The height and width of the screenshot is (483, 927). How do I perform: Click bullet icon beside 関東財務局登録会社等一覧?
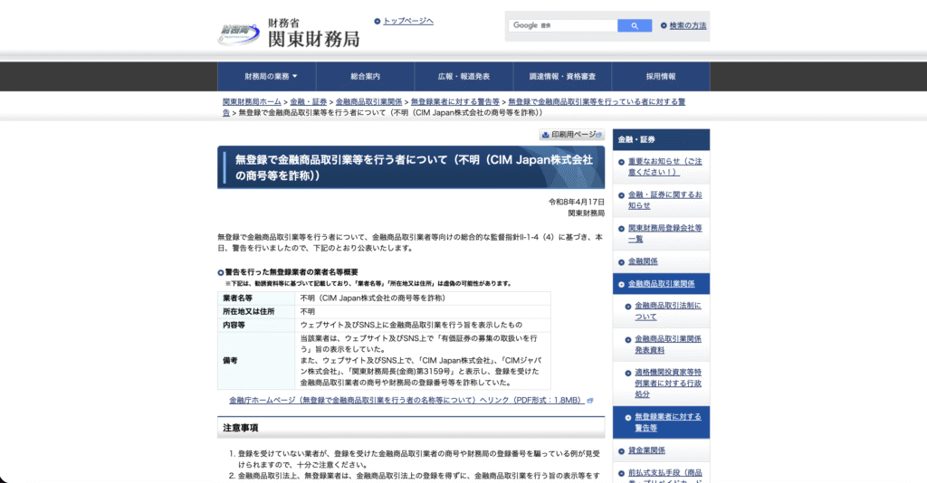(621, 229)
